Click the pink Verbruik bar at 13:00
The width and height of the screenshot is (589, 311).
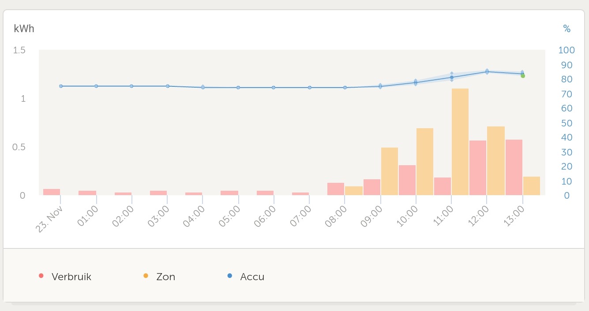click(x=514, y=167)
